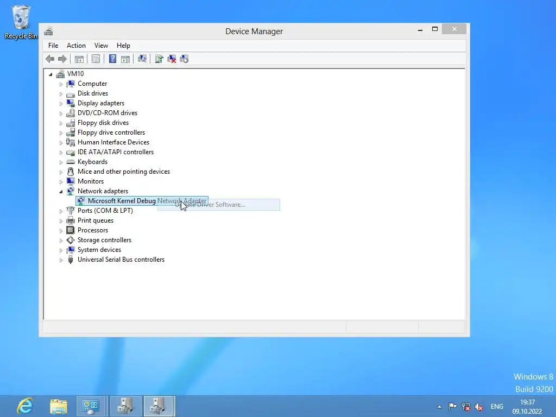This screenshot has width=556, height=417.
Task: Select the Ports (COM & LPT) label
Action: [x=105, y=211]
